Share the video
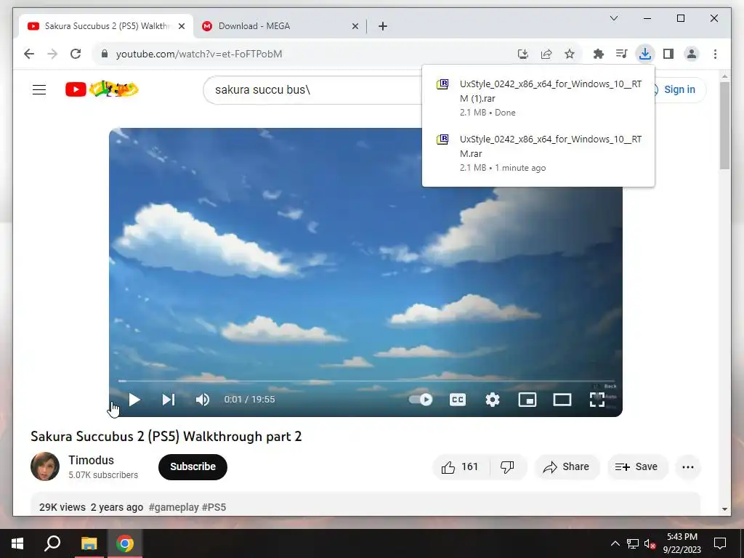This screenshot has height=558, width=744. (x=567, y=467)
